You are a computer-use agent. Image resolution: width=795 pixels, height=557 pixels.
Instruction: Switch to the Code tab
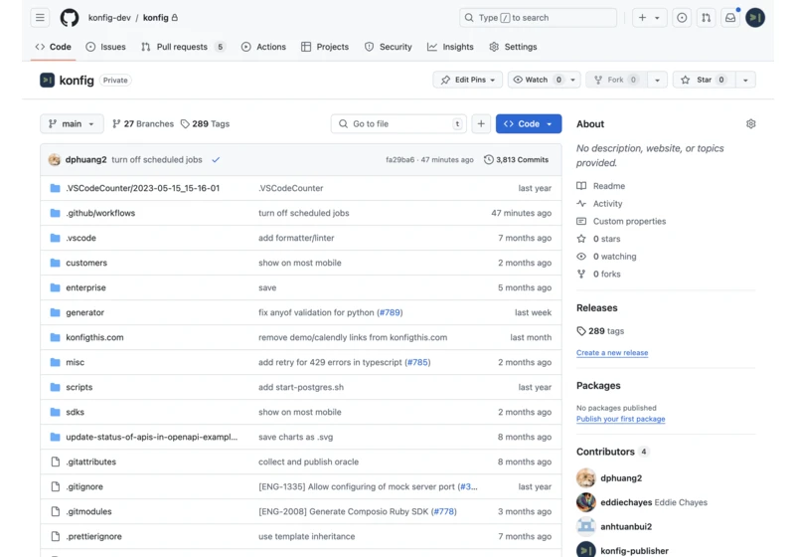coord(54,47)
